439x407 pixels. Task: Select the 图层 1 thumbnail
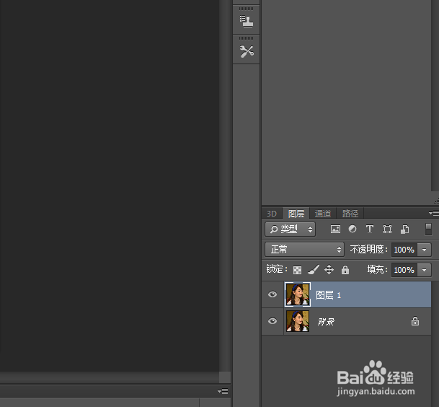[x=298, y=294]
